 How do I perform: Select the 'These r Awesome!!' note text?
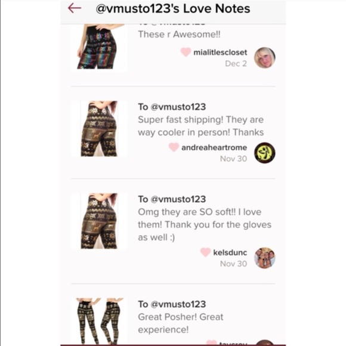point(179,34)
